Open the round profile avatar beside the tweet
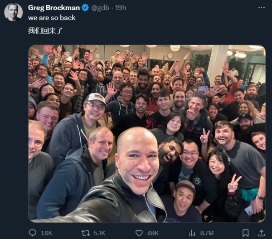 (13, 12)
